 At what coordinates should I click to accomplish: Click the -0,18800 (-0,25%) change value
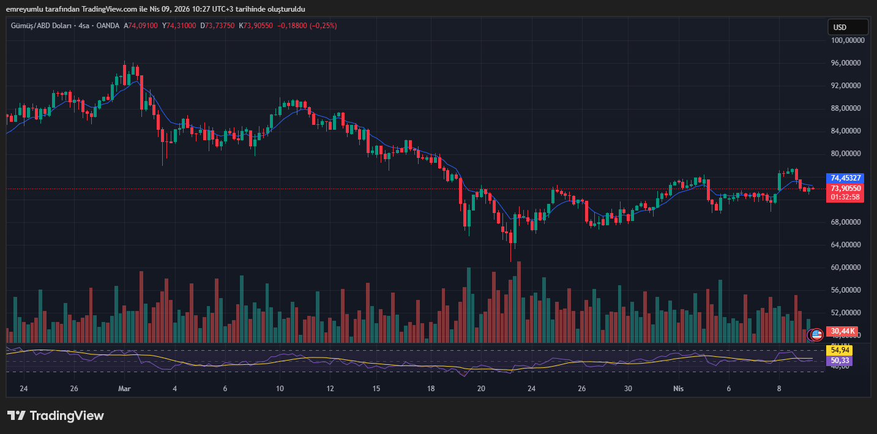307,26
